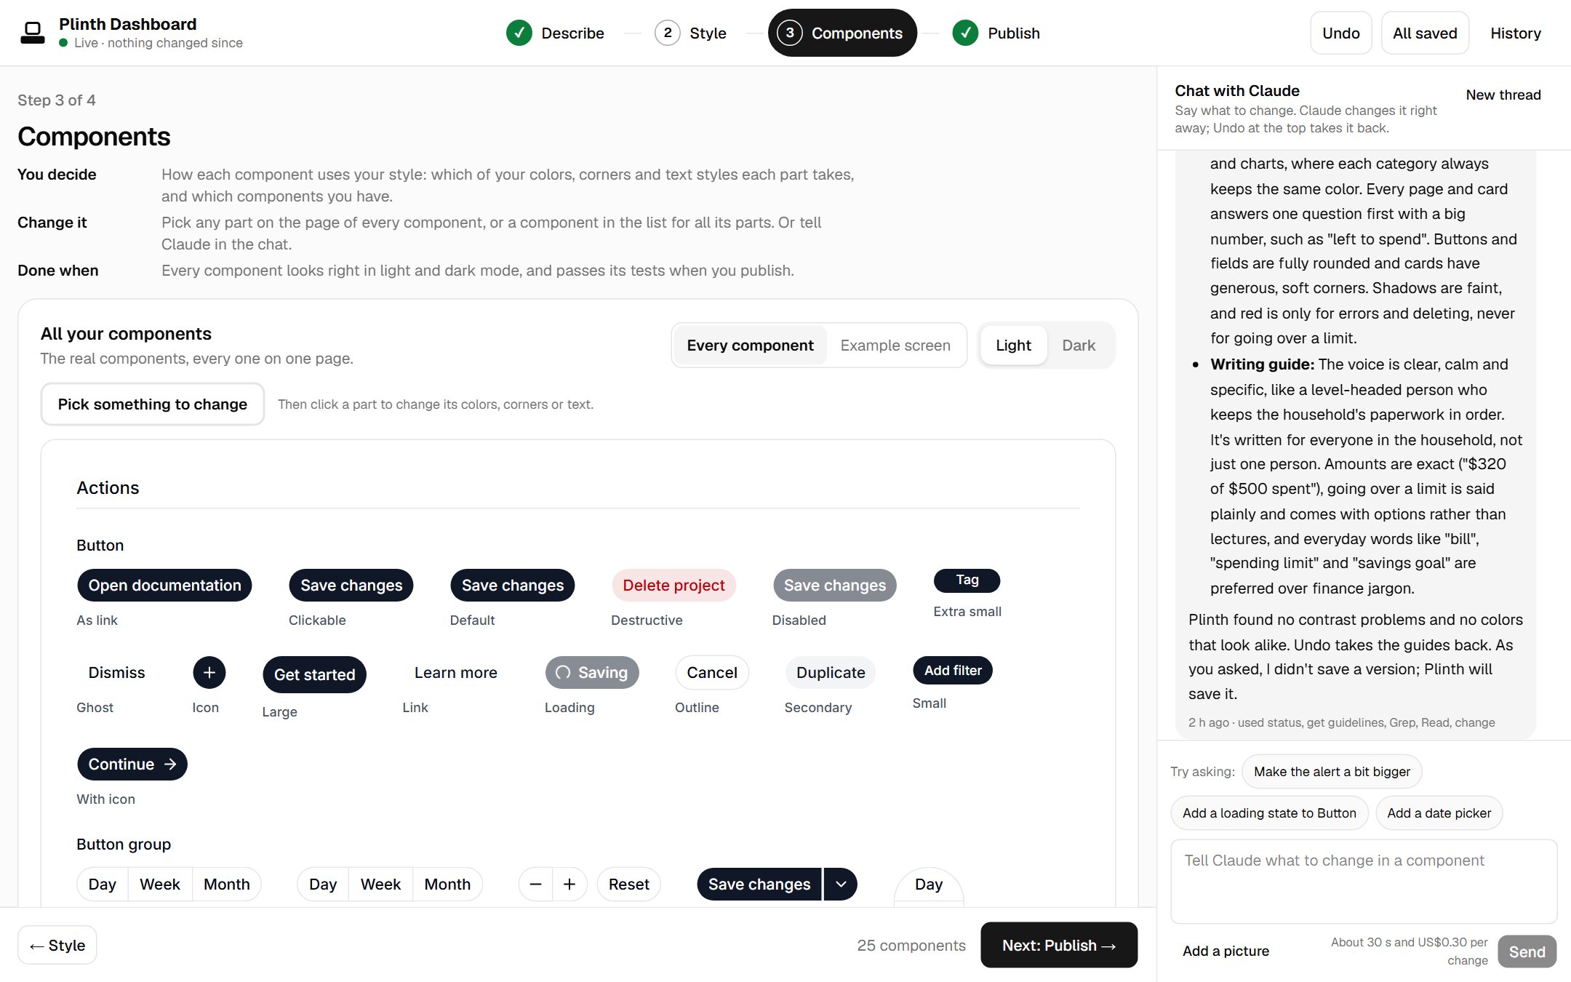Click the Duplicate secondary button
This screenshot has height=982, width=1571.
[831, 672]
